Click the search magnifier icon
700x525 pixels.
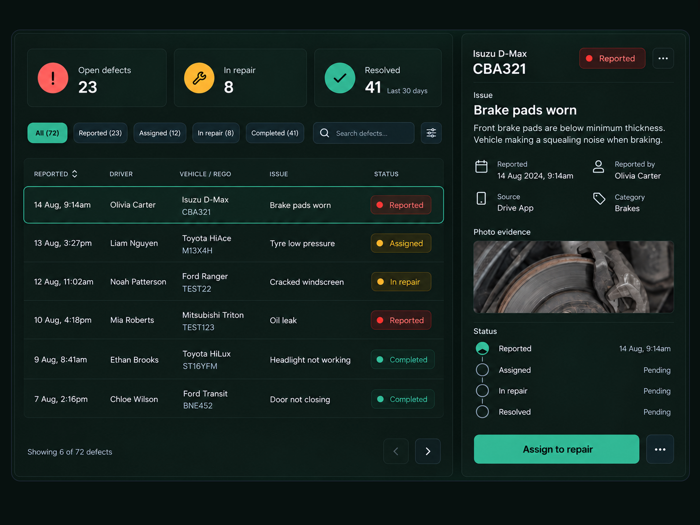point(325,133)
